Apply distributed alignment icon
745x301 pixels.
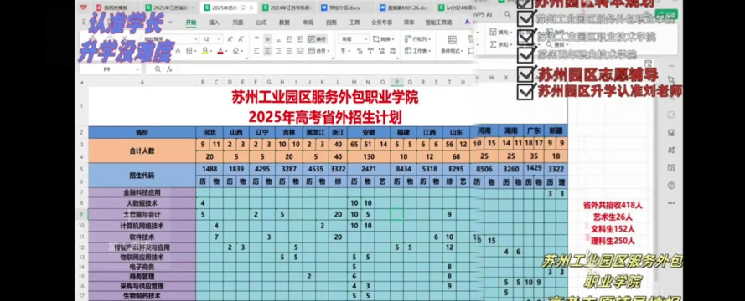(300, 51)
